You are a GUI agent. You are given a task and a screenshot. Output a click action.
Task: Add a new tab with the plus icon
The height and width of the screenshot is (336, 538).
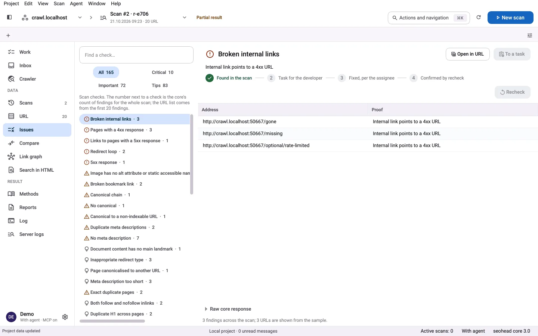[8, 35]
